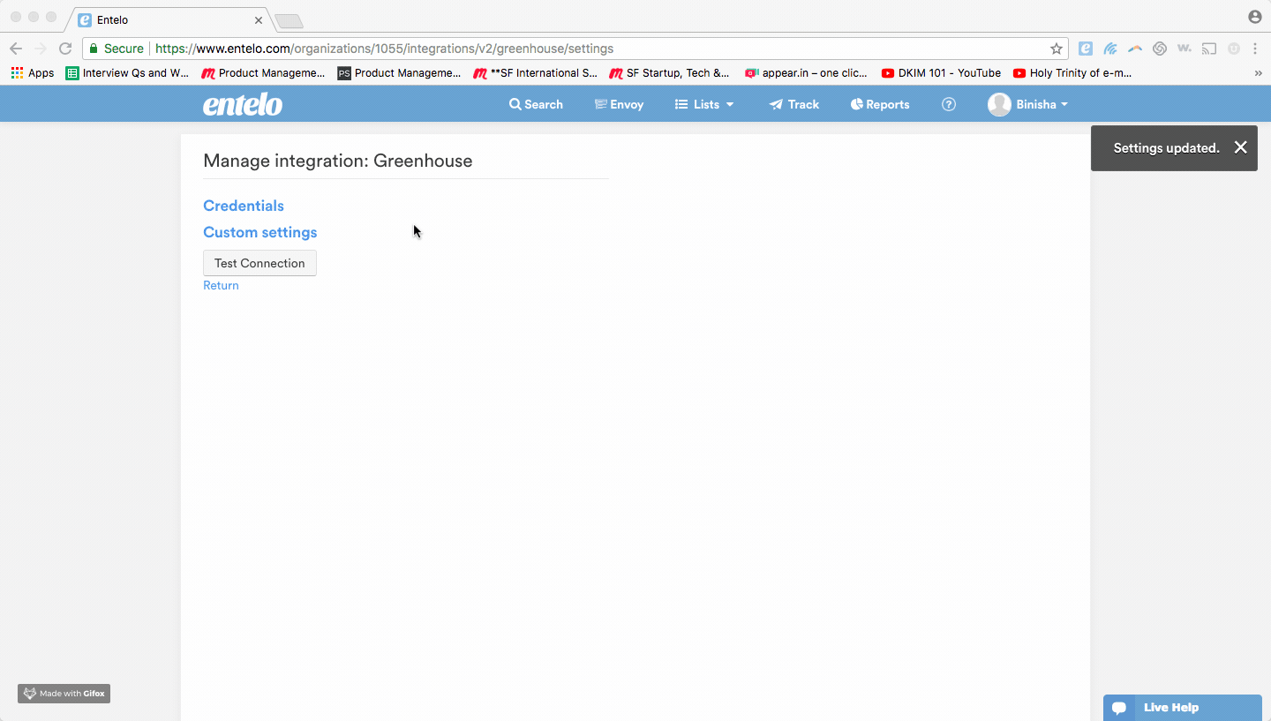The height and width of the screenshot is (721, 1271).
Task: Open the Live Help chat widget
Action: [x=1183, y=707]
